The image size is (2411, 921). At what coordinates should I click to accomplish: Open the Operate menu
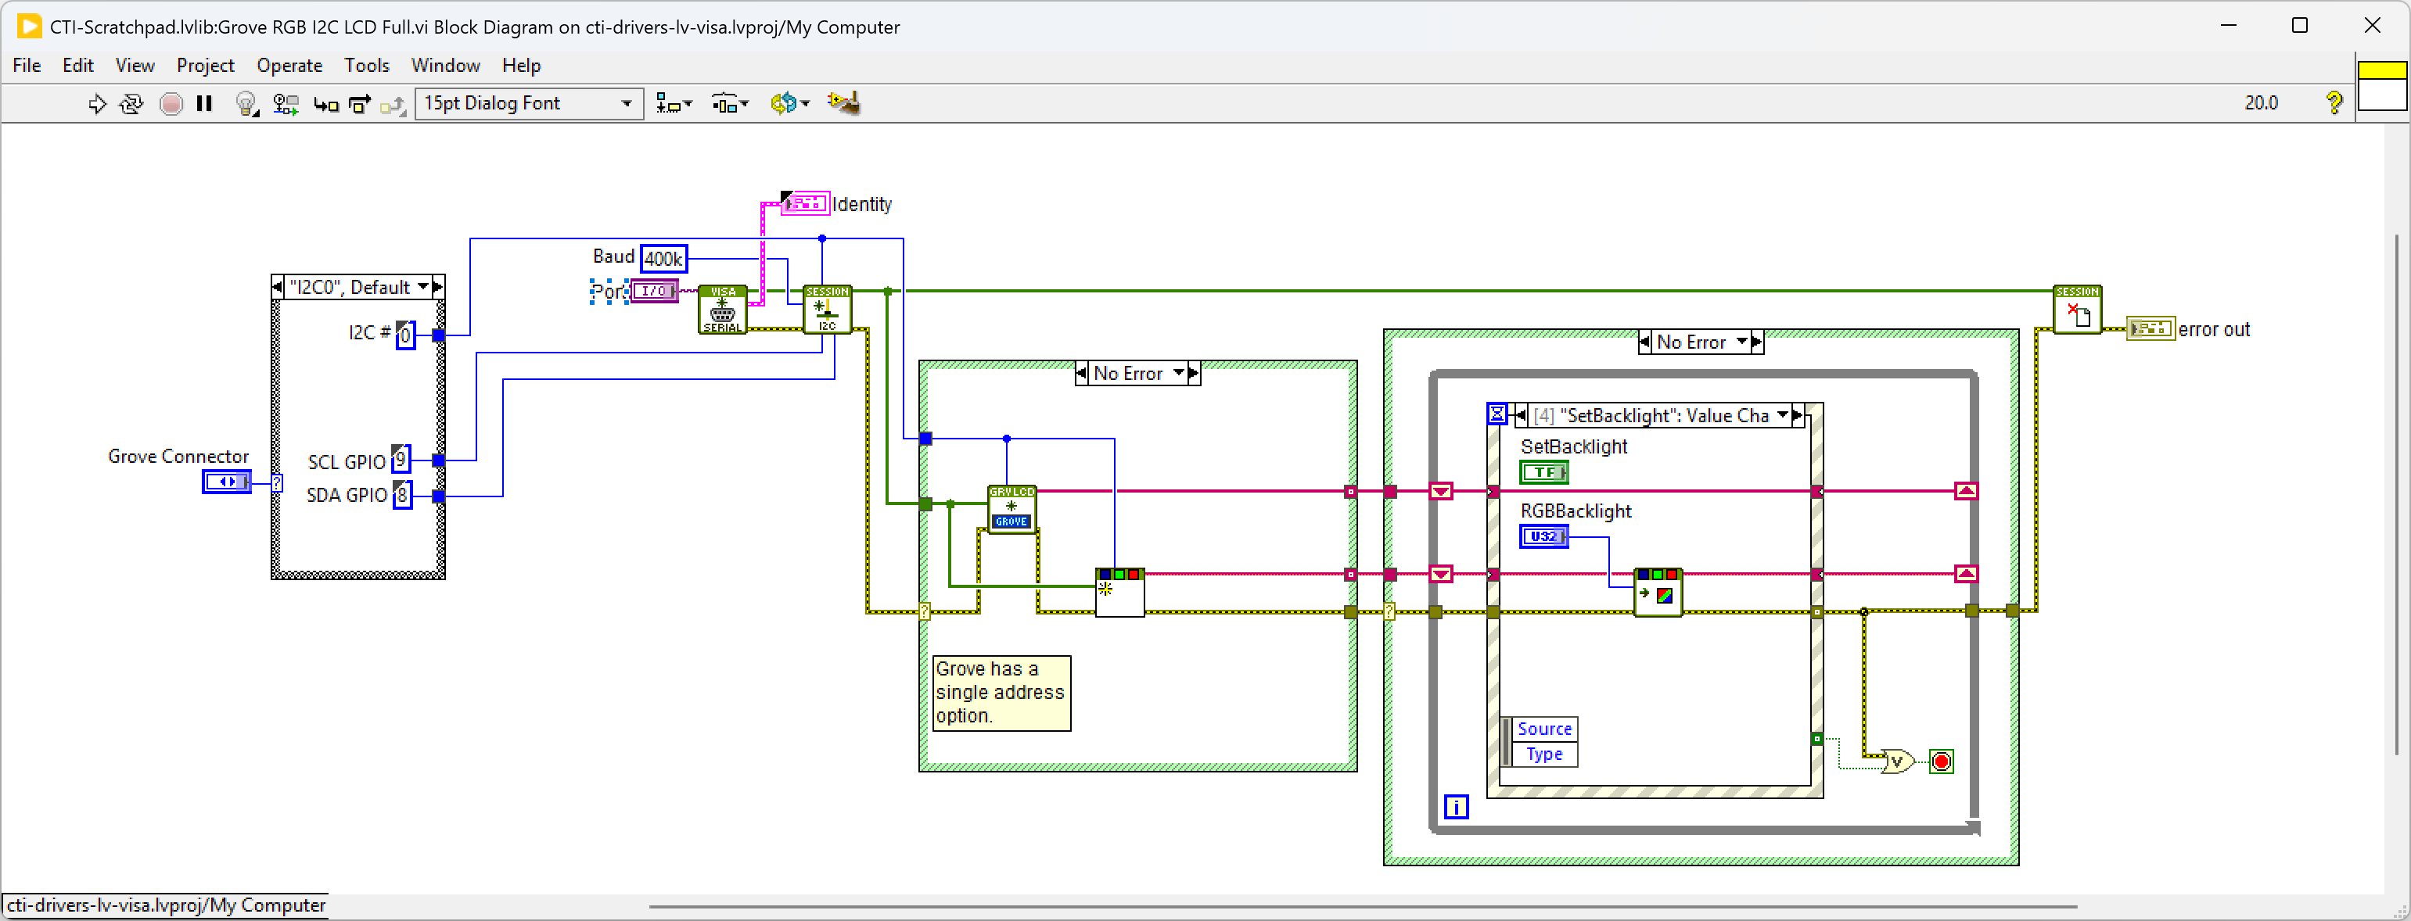pos(289,66)
